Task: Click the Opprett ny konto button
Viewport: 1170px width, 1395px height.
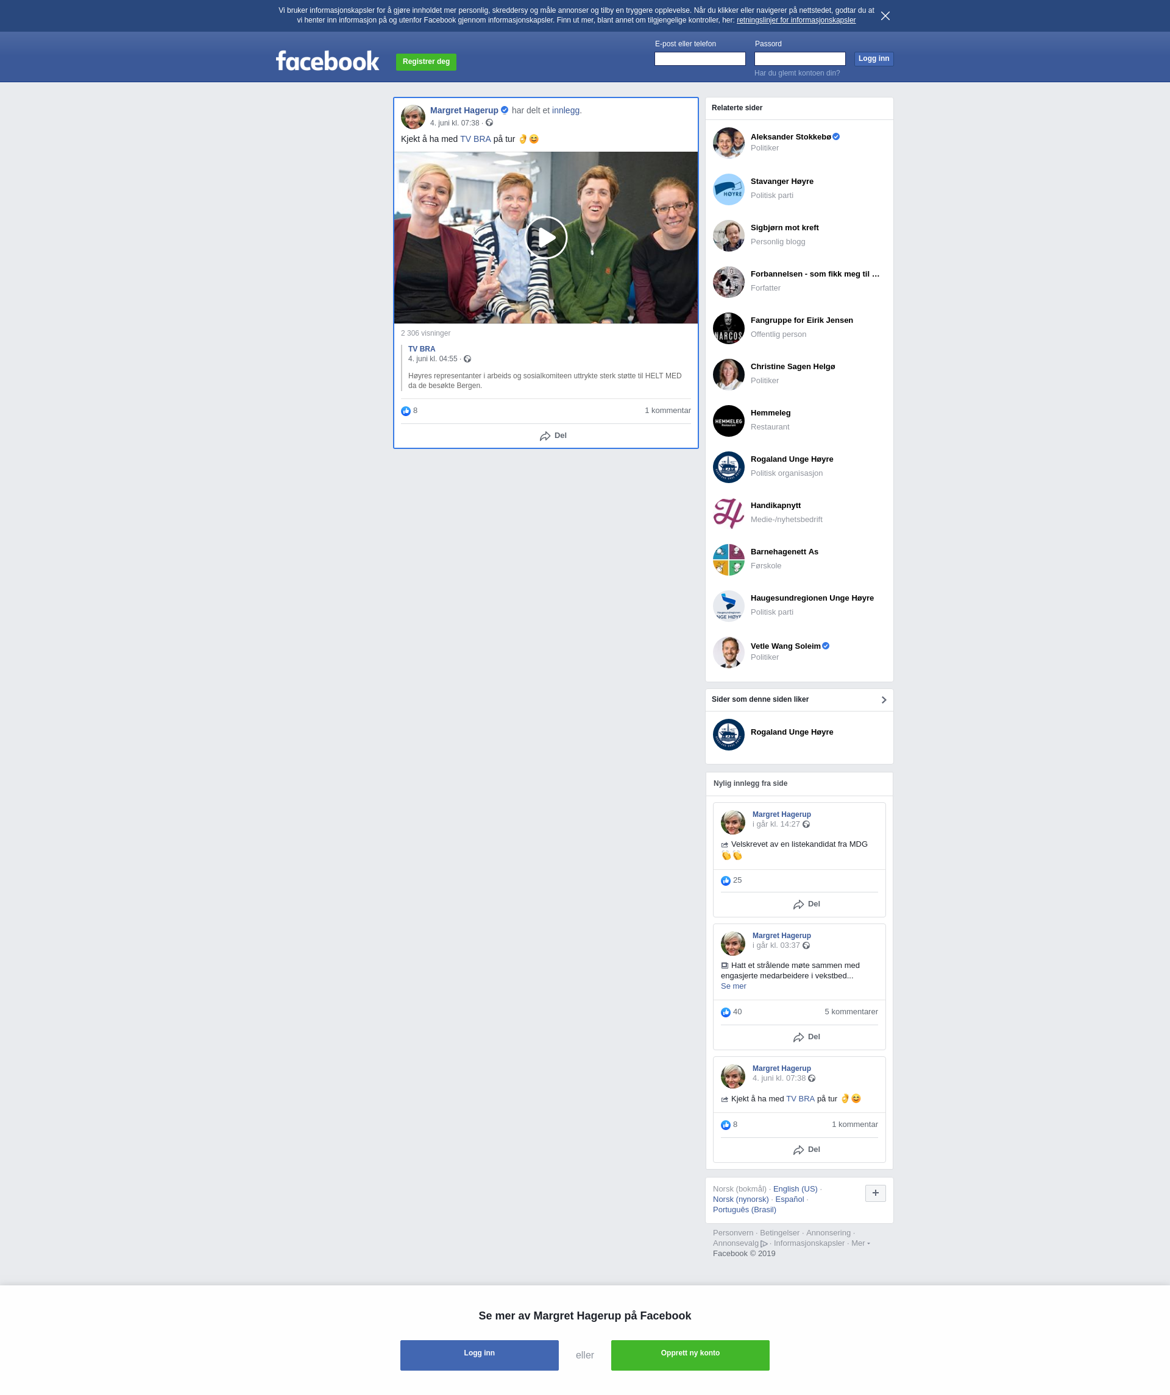Action: tap(690, 1355)
